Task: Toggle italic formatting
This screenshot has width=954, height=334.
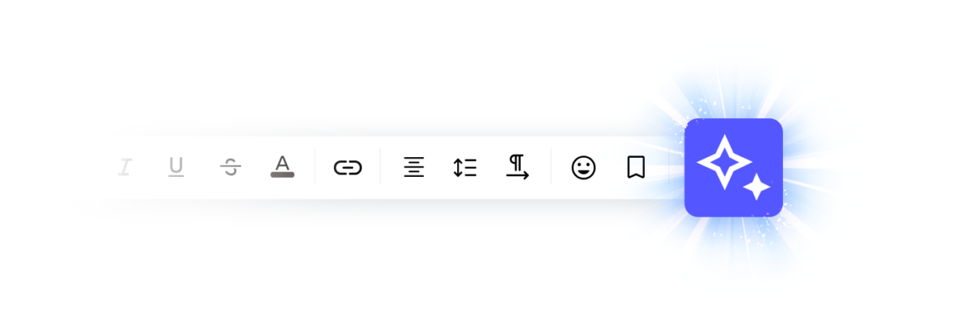Action: pyautogui.click(x=124, y=167)
